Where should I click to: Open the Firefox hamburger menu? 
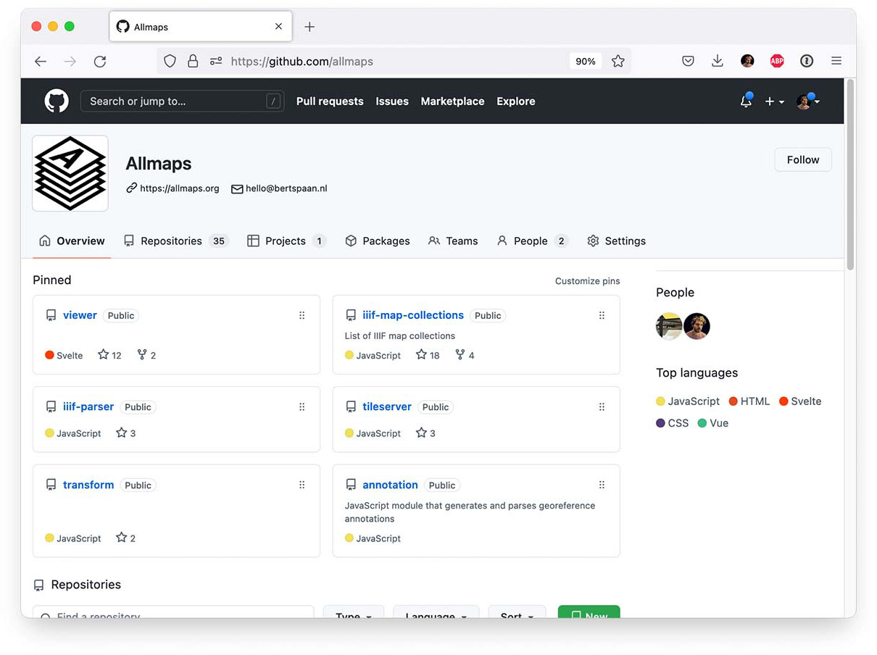(836, 62)
